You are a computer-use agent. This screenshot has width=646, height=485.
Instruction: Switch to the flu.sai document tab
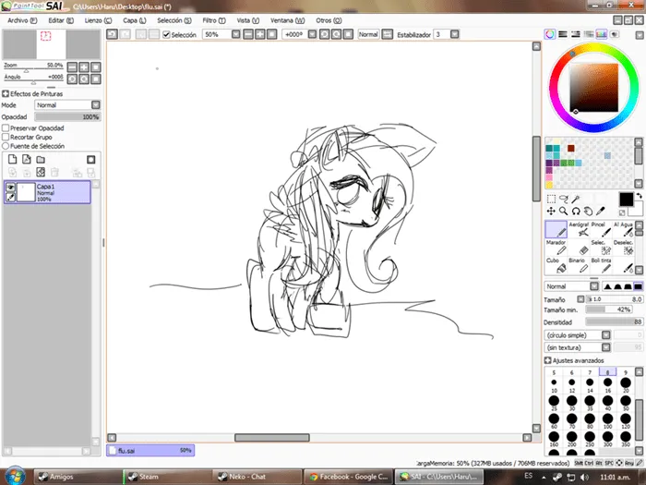coord(150,451)
